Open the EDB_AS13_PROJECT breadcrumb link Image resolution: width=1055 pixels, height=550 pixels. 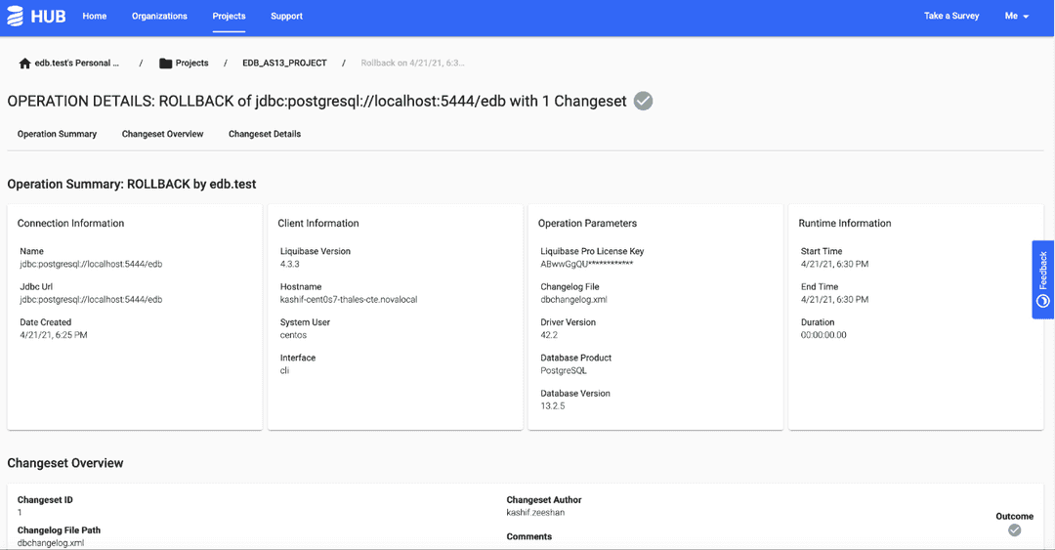click(284, 63)
